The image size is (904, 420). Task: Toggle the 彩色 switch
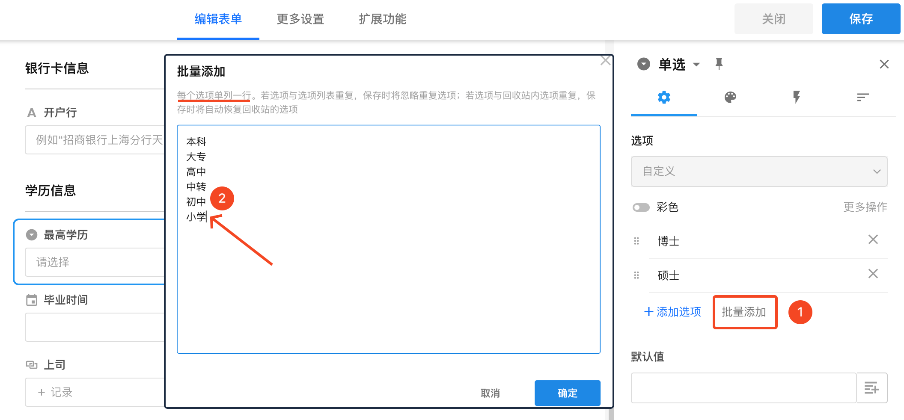coord(641,207)
